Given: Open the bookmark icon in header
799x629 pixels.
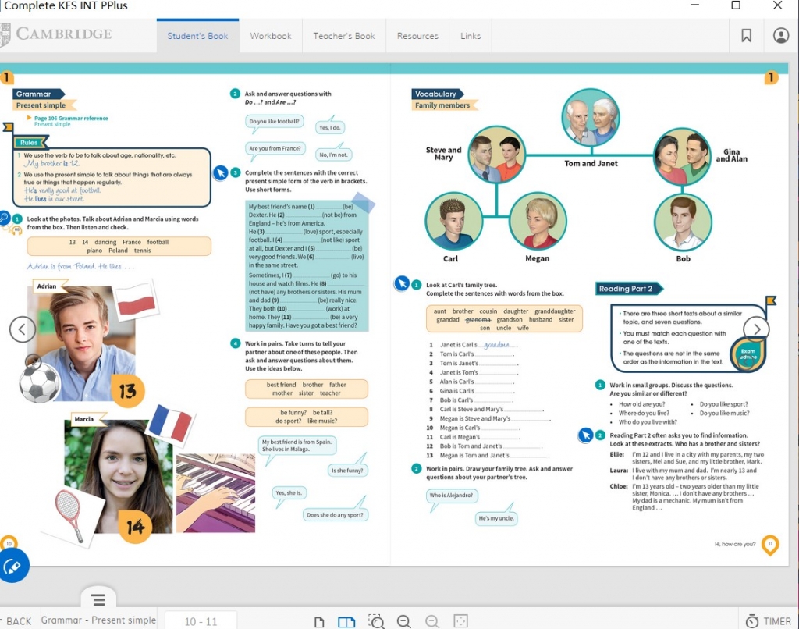Looking at the screenshot, I should click(746, 36).
